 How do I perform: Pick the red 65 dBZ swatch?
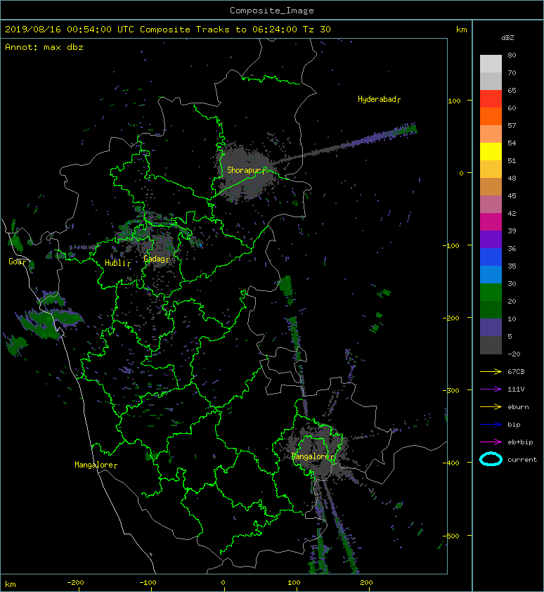click(x=491, y=98)
